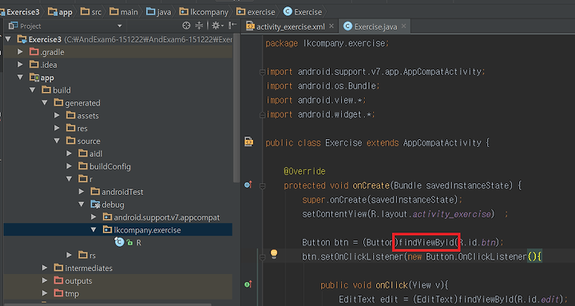Expand the tmp folder
Screen dimensions: 575x306
(x=45, y=293)
